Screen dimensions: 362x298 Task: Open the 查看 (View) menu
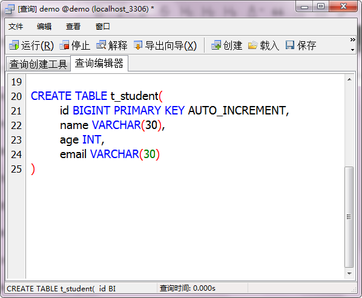(73, 27)
